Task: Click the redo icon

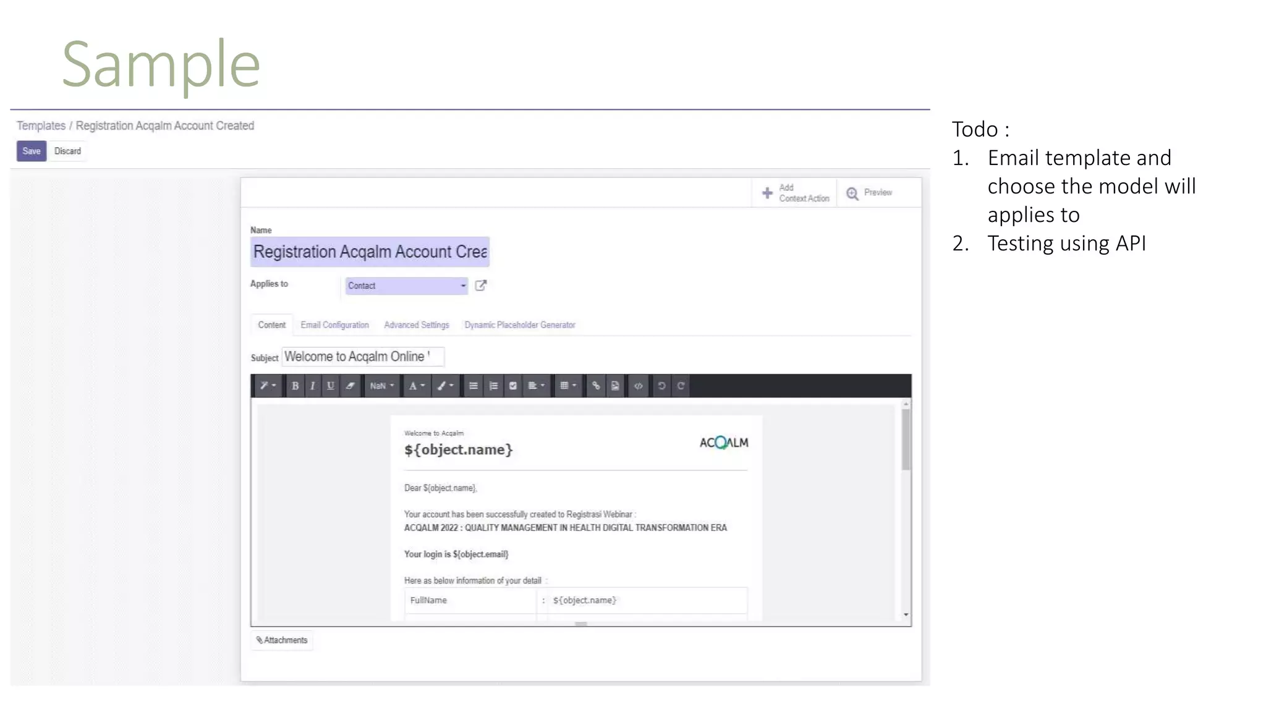Action: [681, 386]
